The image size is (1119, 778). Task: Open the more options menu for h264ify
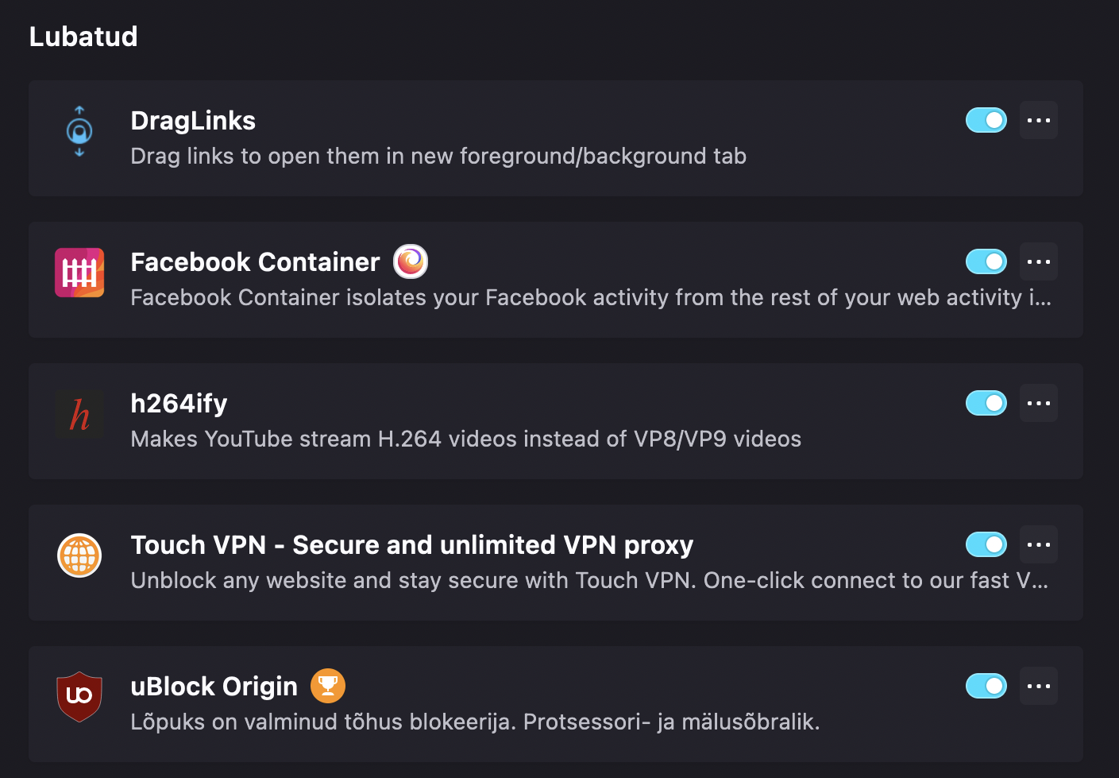pyautogui.click(x=1039, y=403)
